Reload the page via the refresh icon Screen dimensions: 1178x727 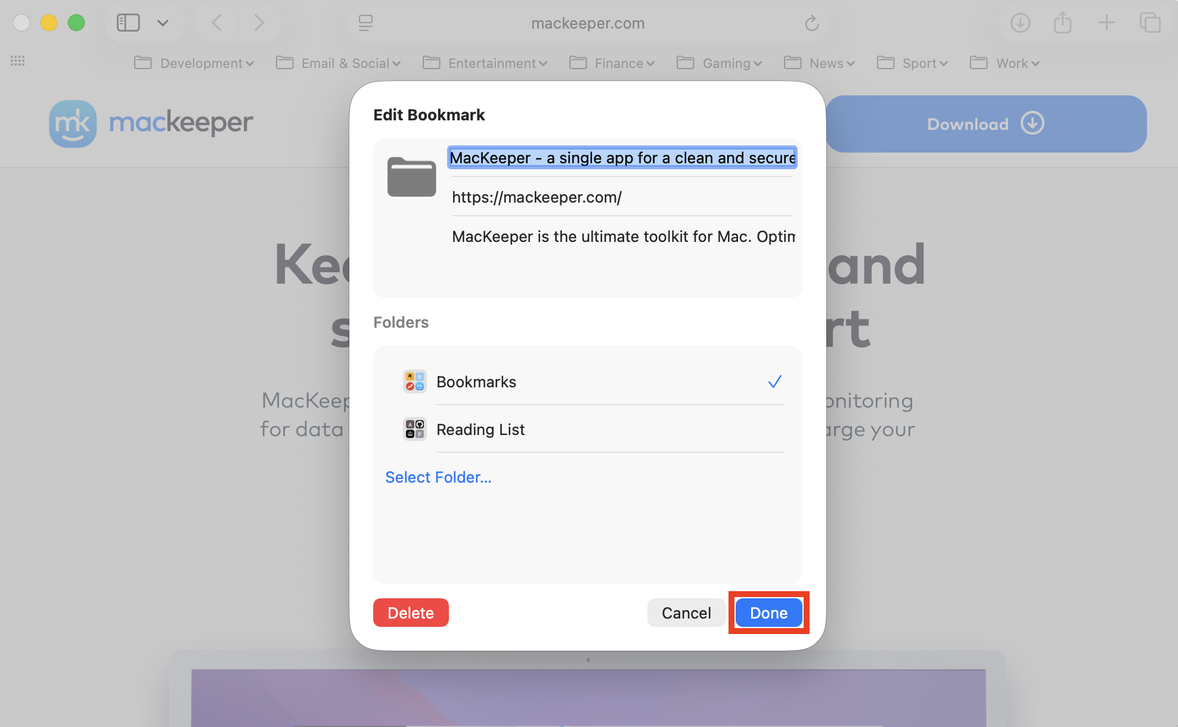(812, 24)
